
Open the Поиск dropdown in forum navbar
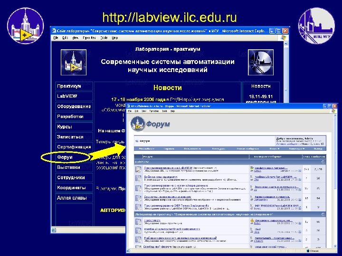click(275, 149)
